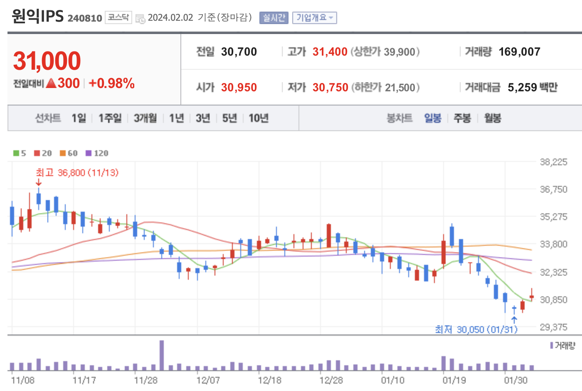Click the last red candlestick on the chart
Screen dimensions: 582x391
point(531,295)
